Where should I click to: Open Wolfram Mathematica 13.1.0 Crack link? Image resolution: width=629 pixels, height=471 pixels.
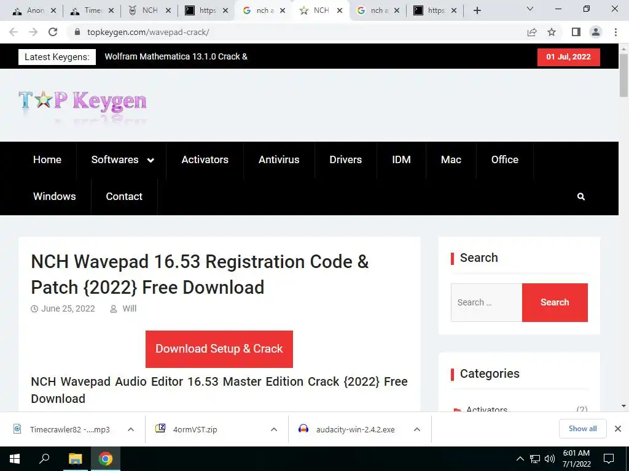click(176, 56)
